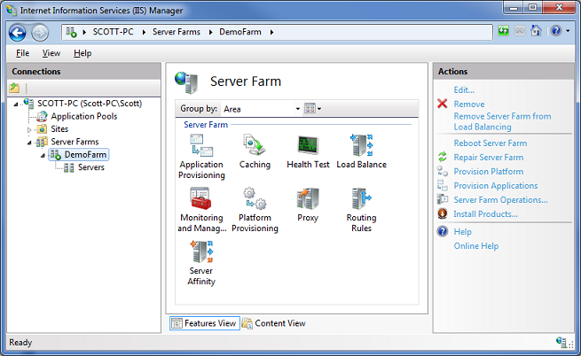
Task: Click the create connection icon in Connections
Action: [14, 88]
